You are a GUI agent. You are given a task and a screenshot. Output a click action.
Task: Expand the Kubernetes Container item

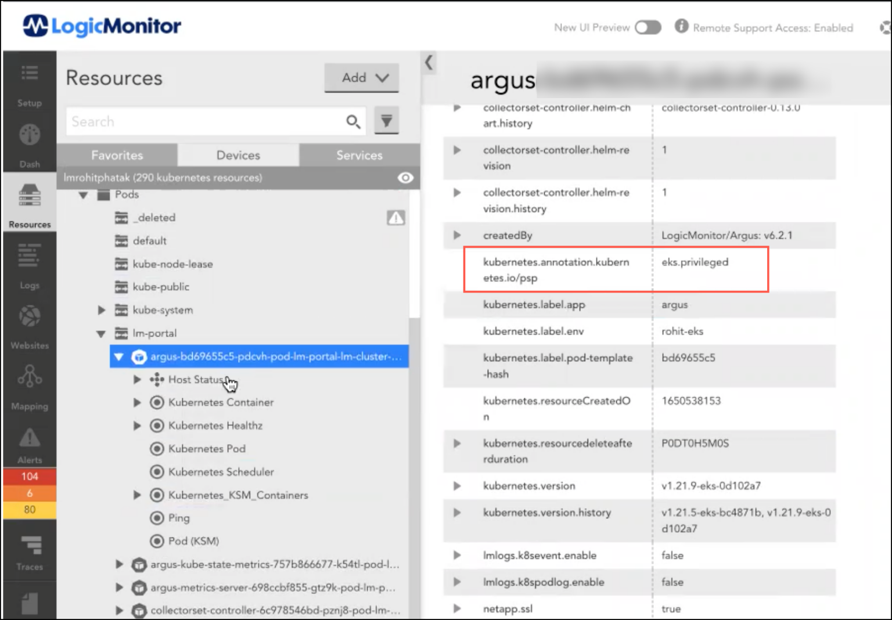pyautogui.click(x=137, y=402)
